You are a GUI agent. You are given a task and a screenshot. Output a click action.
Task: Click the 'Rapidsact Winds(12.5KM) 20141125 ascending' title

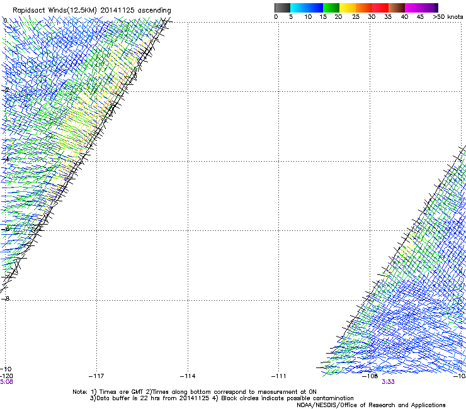(x=92, y=11)
